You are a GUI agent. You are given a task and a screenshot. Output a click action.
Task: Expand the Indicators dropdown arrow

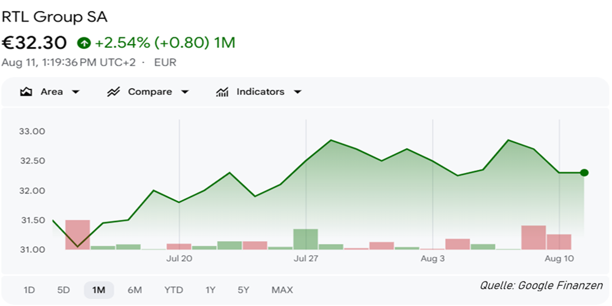298,92
